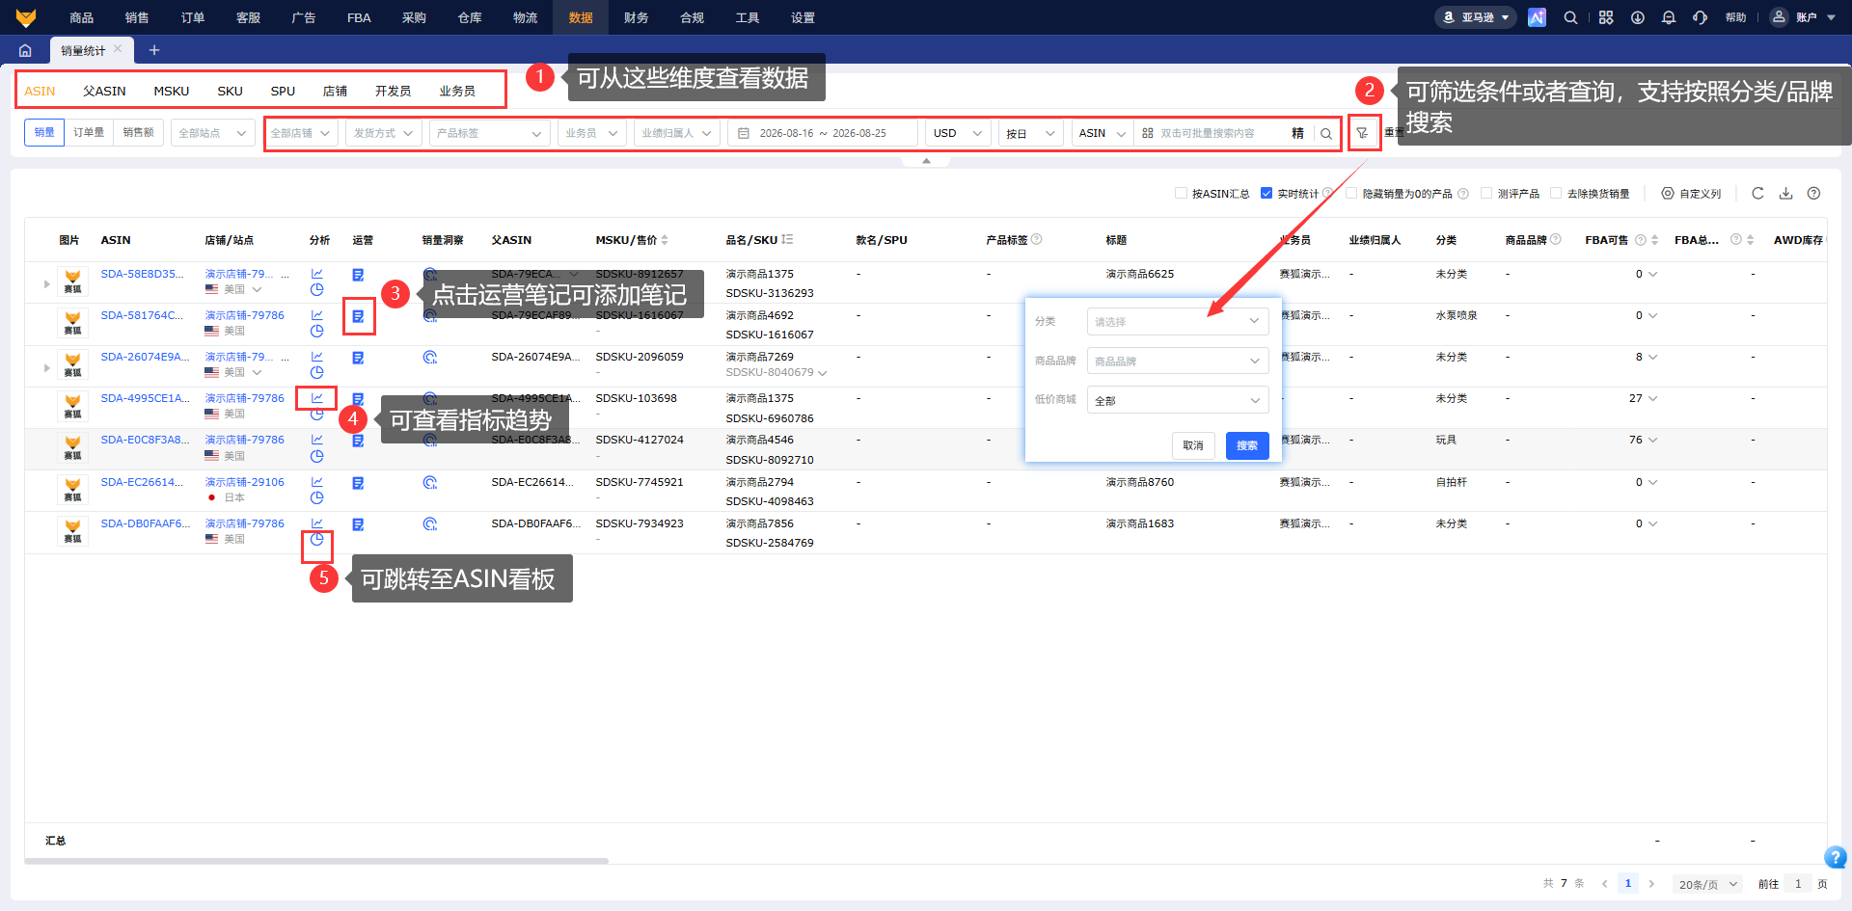Open operations note icon for SDA-581764C row
The width and height of the screenshot is (1852, 911).
click(x=358, y=316)
